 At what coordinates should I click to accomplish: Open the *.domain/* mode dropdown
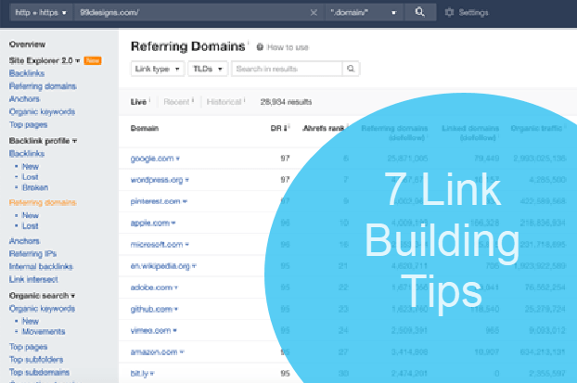[364, 12]
